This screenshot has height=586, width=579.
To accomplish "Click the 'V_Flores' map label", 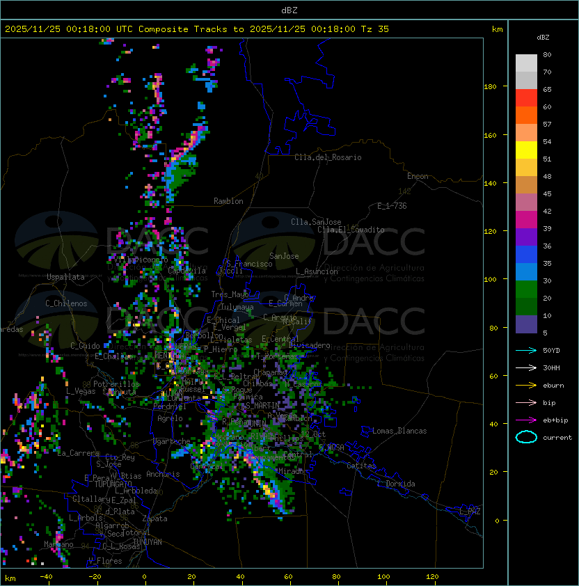I will pyautogui.click(x=105, y=561).
